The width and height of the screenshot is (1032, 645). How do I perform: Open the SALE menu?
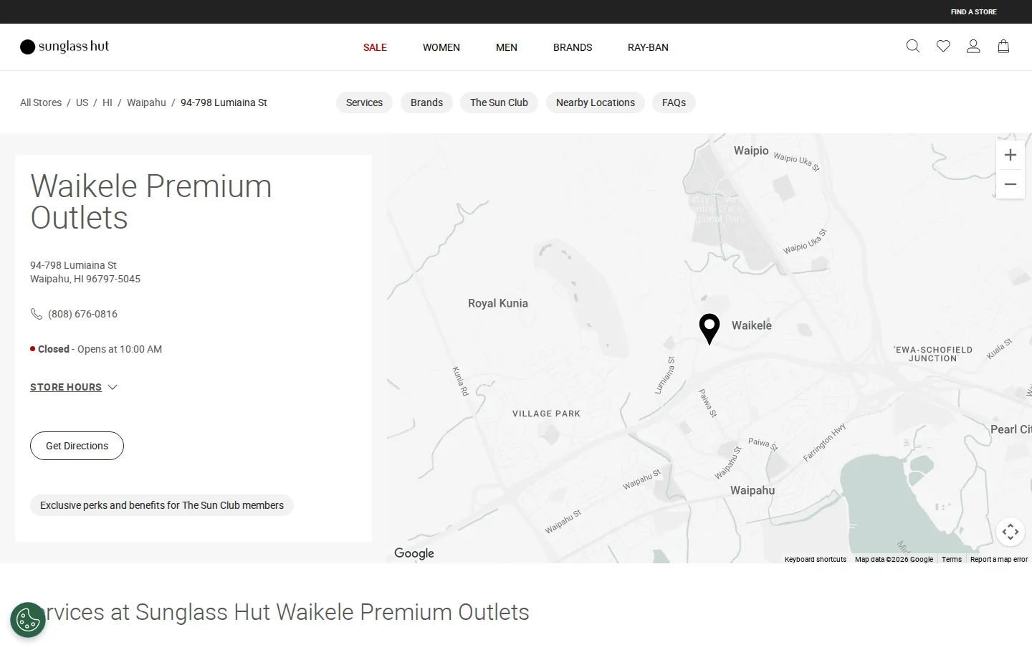[x=375, y=47]
